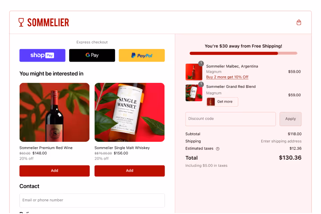
Task: Click the estimated taxes help icon
Action: coord(218,148)
